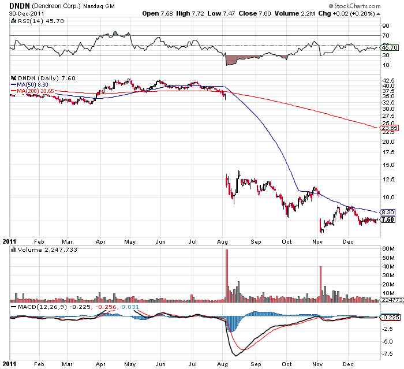Click the Volume panel bar-chart legend icon
Image resolution: width=404 pixels, height=369 pixels.
pos(13,250)
